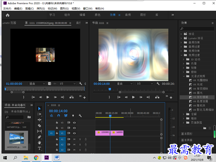
Task: Go to In point in Program monitor
Action: point(119,97)
